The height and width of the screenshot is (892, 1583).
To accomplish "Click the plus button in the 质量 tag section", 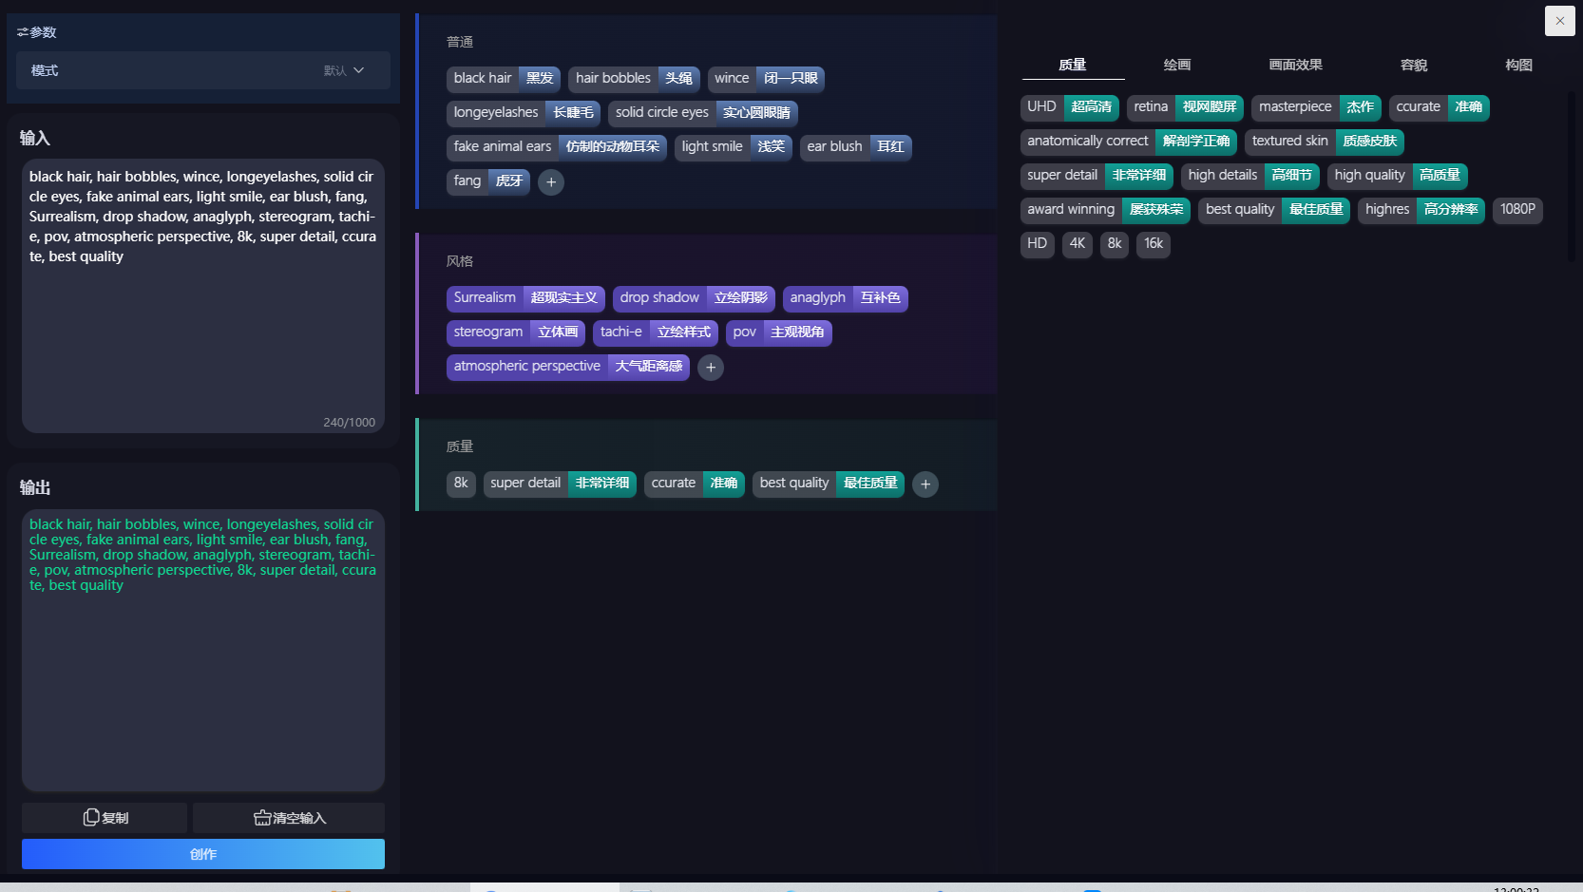I will pyautogui.click(x=925, y=484).
